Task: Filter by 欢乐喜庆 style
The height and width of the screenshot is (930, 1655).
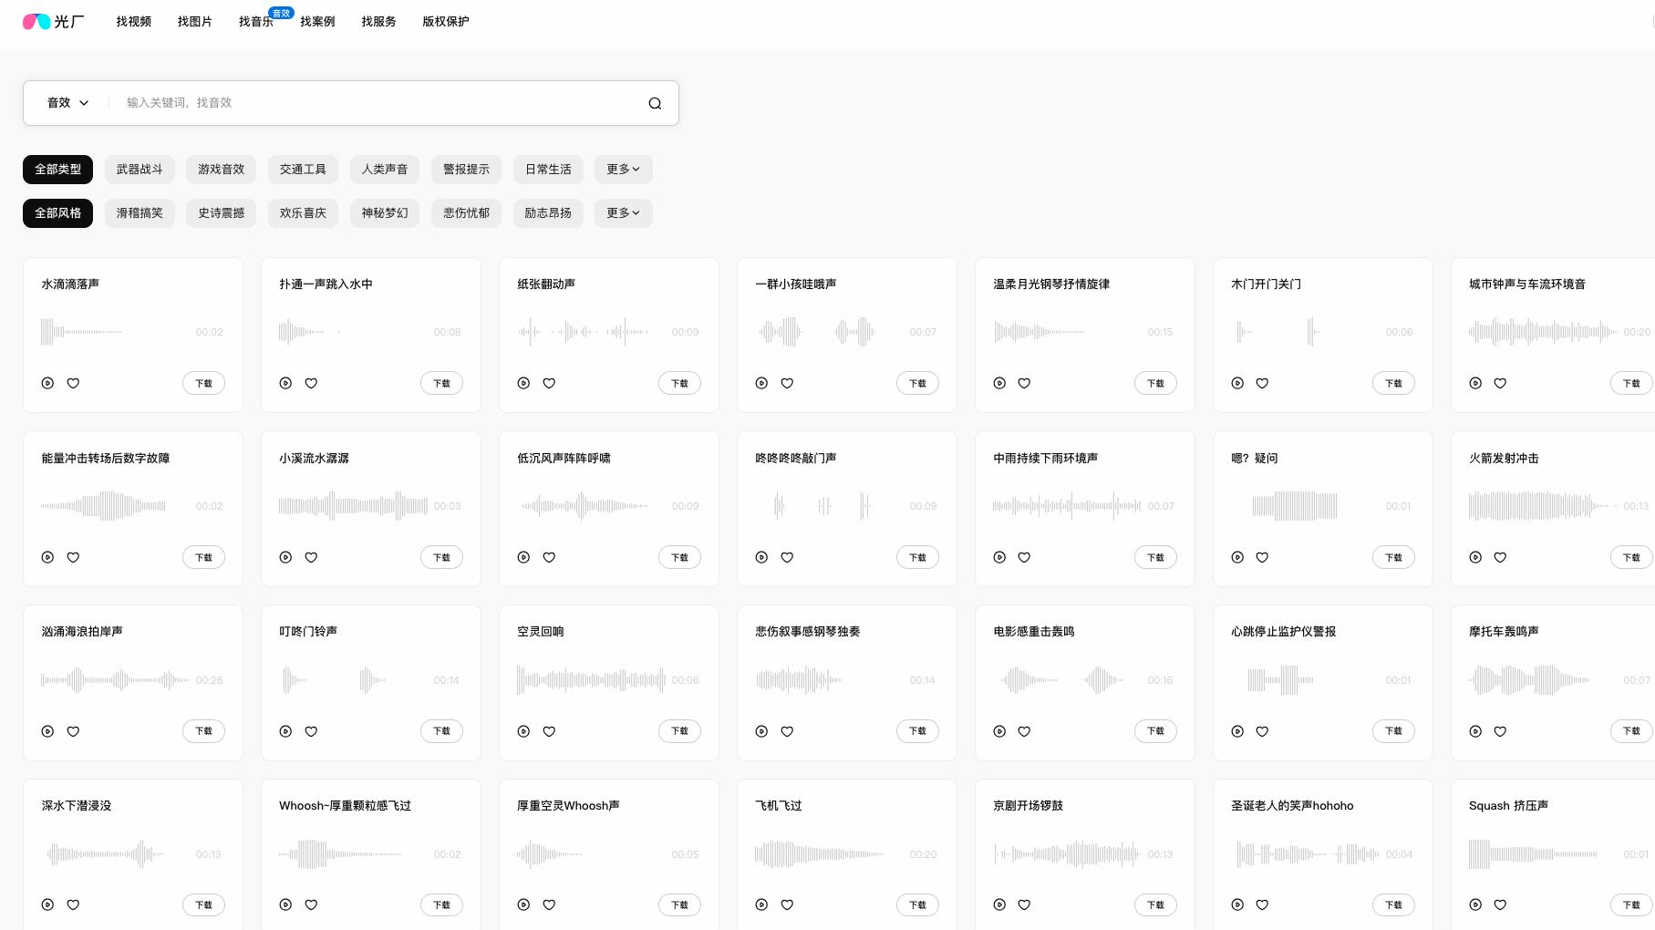Action: click(303, 213)
